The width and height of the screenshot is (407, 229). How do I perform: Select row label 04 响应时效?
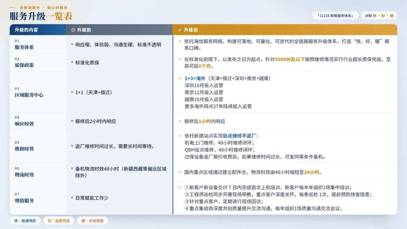click(x=24, y=121)
